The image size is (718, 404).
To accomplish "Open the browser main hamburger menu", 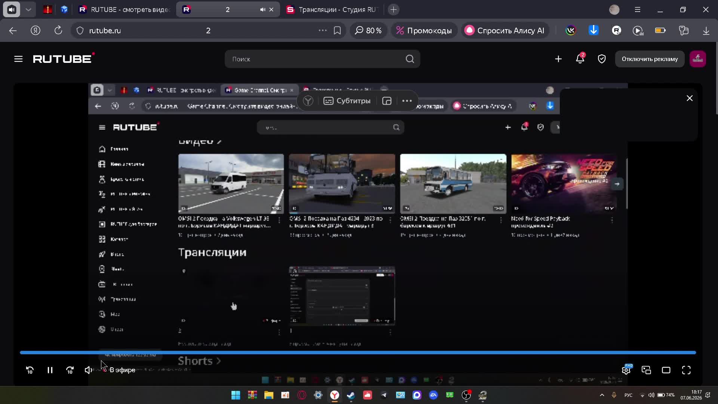I will click(638, 10).
